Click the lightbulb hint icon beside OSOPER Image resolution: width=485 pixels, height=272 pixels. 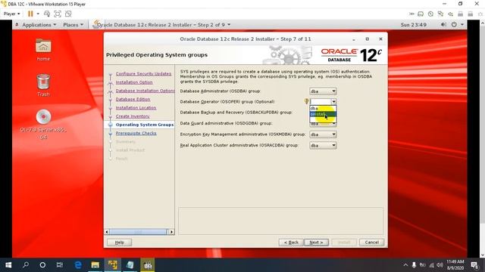pyautogui.click(x=306, y=101)
